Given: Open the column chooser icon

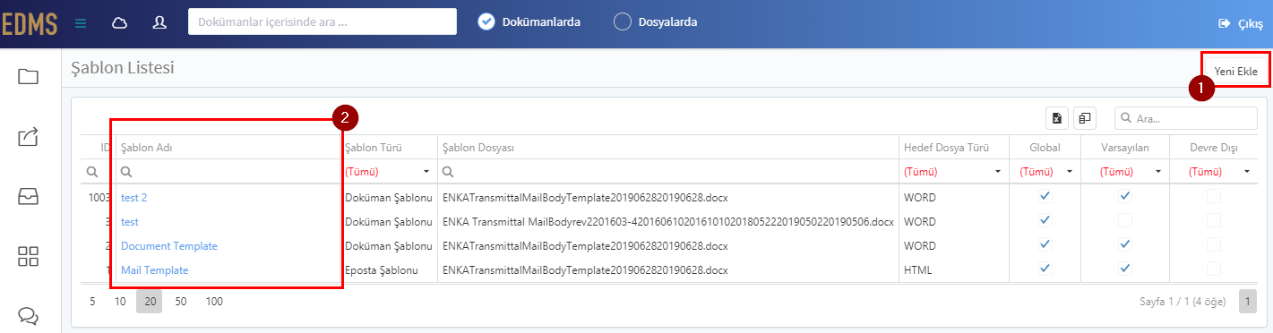Looking at the screenshot, I should click(x=1084, y=118).
